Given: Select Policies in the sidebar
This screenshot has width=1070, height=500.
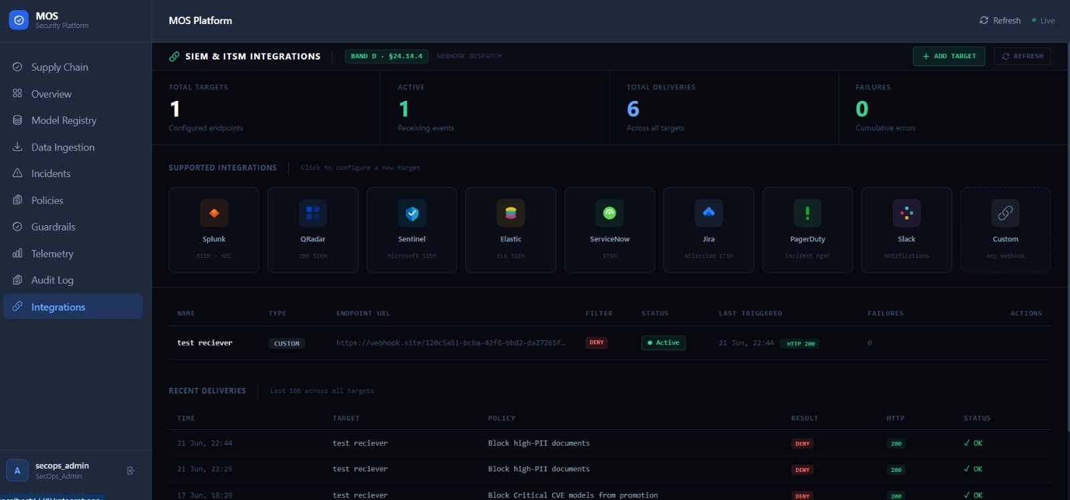Looking at the screenshot, I should (x=73, y=200).
